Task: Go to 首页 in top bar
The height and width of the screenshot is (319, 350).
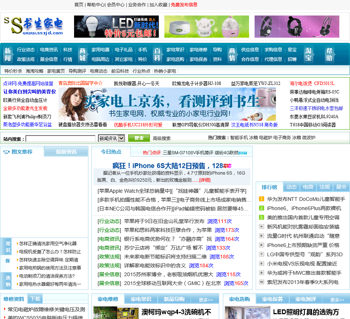Action: (x=78, y=5)
